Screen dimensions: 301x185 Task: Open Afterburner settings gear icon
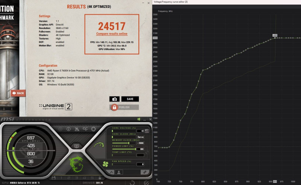tap(93, 129)
